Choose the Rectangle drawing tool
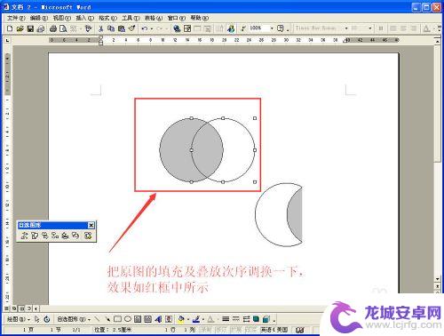This screenshot has height=336, width=444. (117, 319)
